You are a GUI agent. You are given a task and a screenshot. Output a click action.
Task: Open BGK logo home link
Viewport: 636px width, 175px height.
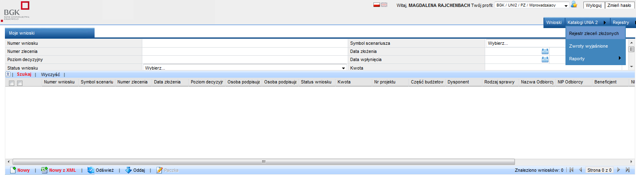16,11
